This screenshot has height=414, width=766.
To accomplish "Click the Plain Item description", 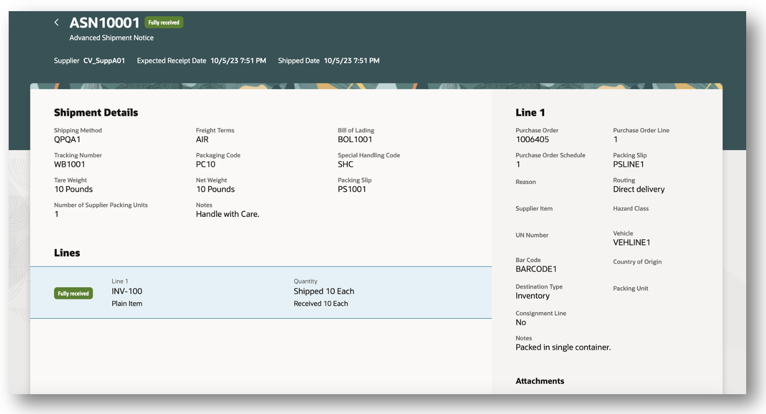I will (x=127, y=304).
